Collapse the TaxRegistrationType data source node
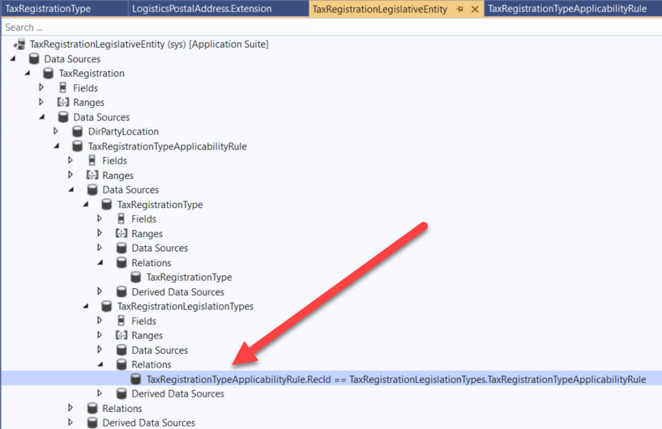The width and height of the screenshot is (662, 429). coord(85,204)
